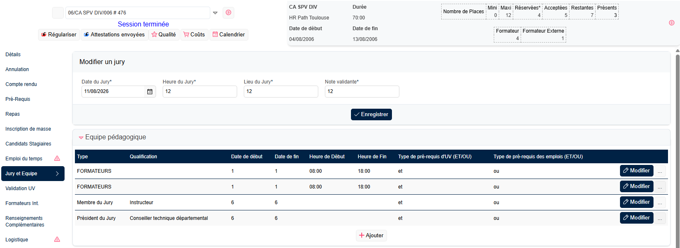
Task: Click the warning triangle next to Emploi du temps
Action: [x=57, y=159]
